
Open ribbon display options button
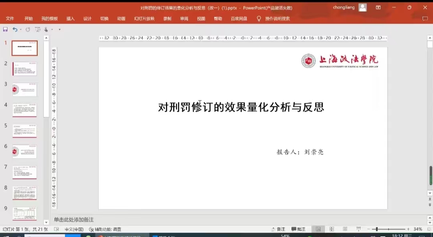(378, 8)
